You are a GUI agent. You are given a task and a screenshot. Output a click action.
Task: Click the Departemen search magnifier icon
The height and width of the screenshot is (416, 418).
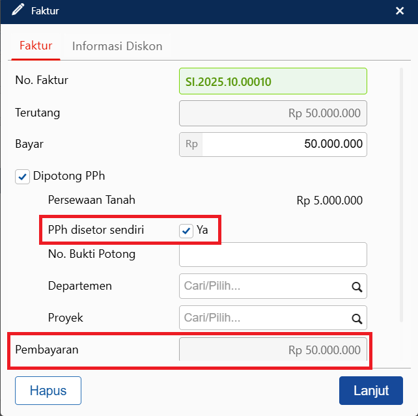pos(356,286)
